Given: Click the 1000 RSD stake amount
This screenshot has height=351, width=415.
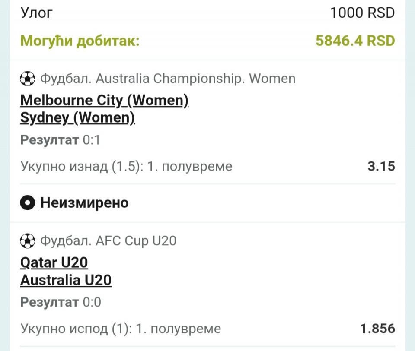Looking at the screenshot, I should [362, 13].
